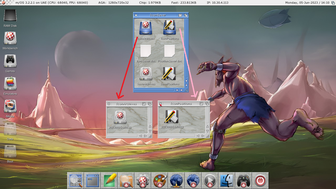This screenshot has width=336, height=189.
Task: Click the IconSaver window title bar
Action: (158, 15)
